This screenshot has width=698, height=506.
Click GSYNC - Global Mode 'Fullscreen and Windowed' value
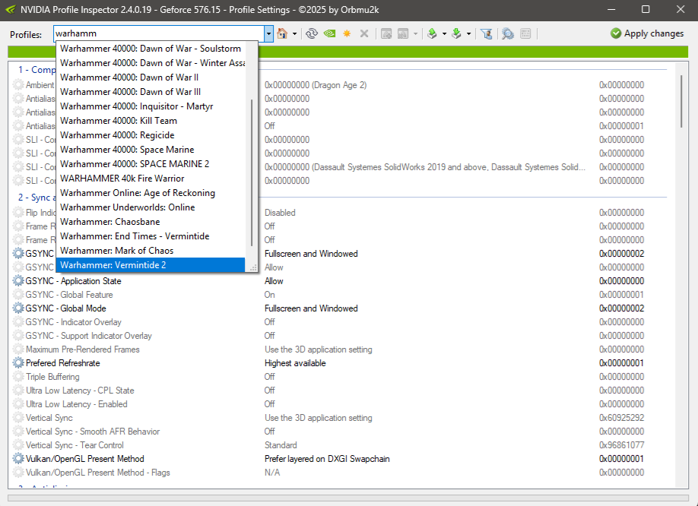pyautogui.click(x=311, y=308)
